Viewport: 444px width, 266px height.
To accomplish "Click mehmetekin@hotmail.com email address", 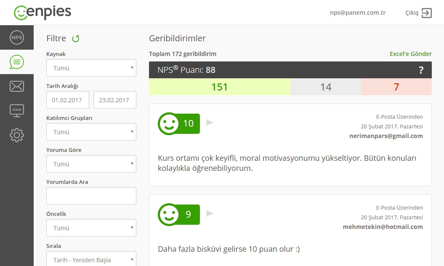I will [383, 227].
